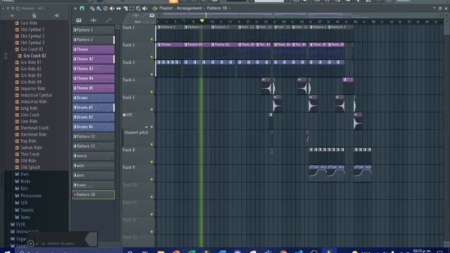
Task: Mute the FPC track green dot
Action: 152,126
